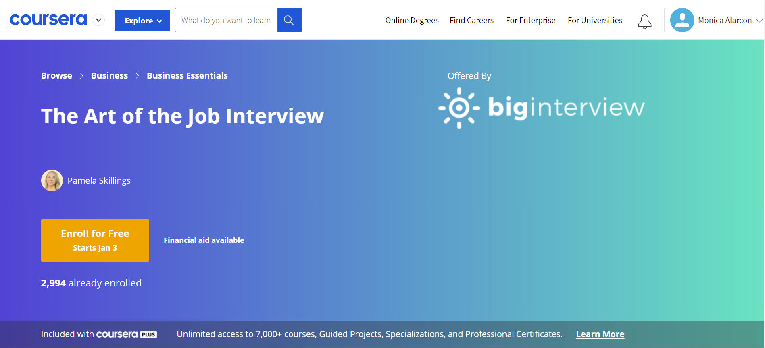Open Online Degrees

tap(412, 20)
